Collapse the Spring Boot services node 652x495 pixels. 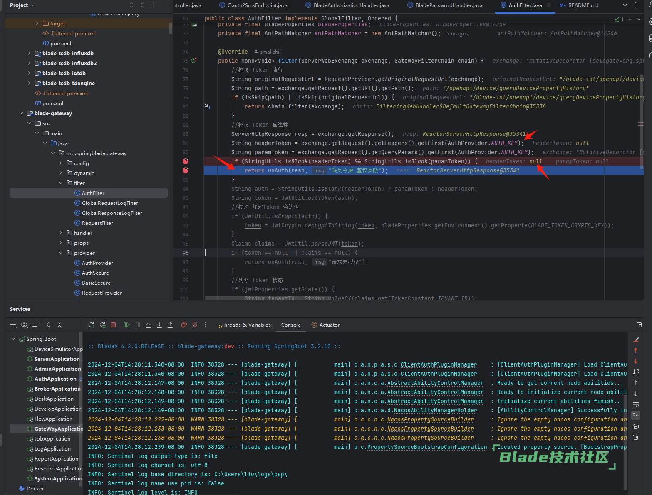13,339
